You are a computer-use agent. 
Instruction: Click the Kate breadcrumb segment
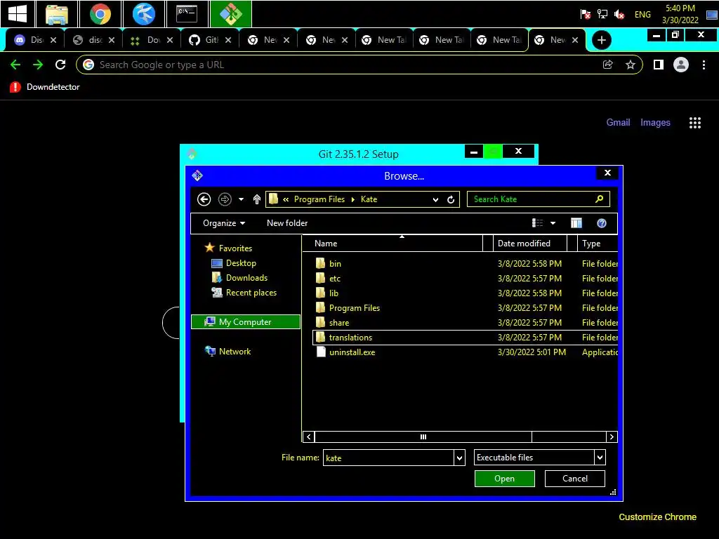click(x=369, y=199)
